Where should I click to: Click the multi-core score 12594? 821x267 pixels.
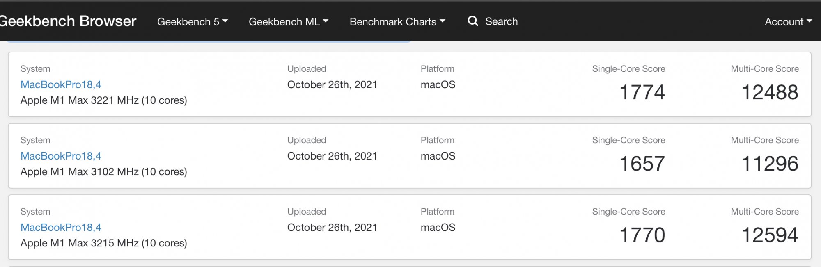click(770, 235)
